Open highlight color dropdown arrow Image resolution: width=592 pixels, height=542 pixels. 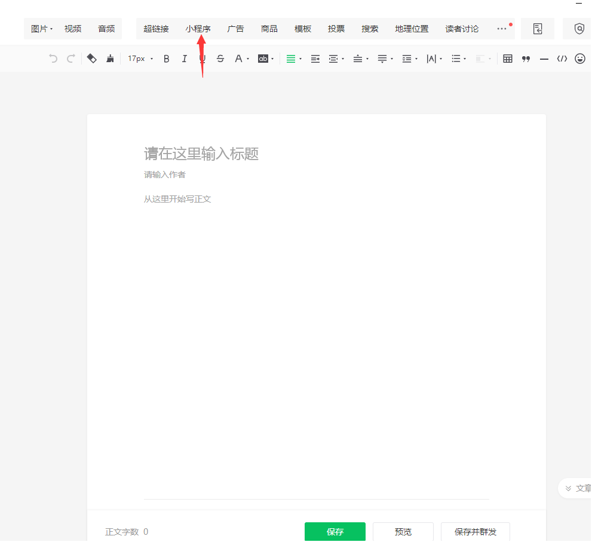point(272,59)
